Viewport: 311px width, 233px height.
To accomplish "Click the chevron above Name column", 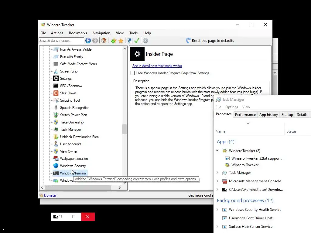I will point(248,123).
